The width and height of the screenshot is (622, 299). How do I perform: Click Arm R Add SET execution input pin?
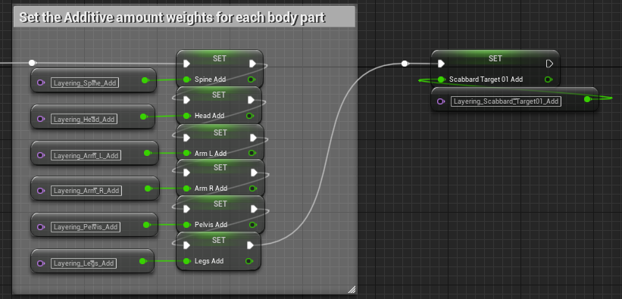[186, 173]
